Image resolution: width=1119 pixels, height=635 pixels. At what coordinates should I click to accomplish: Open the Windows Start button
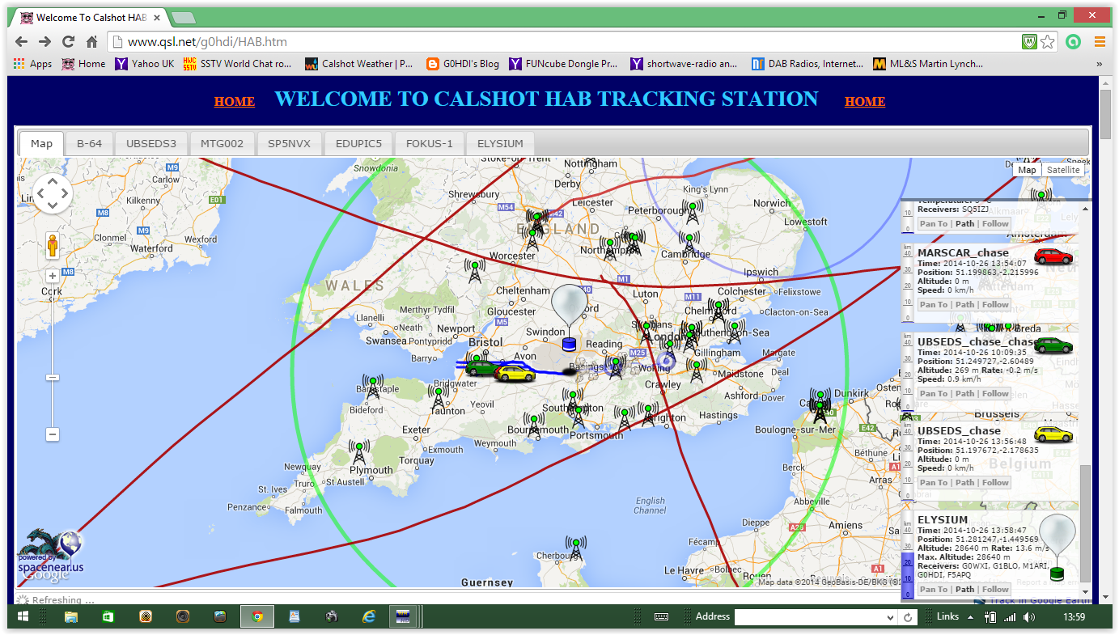tap(23, 616)
